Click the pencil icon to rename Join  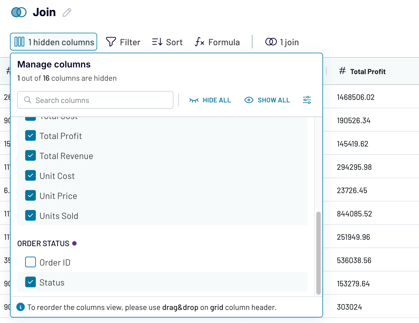click(x=67, y=12)
